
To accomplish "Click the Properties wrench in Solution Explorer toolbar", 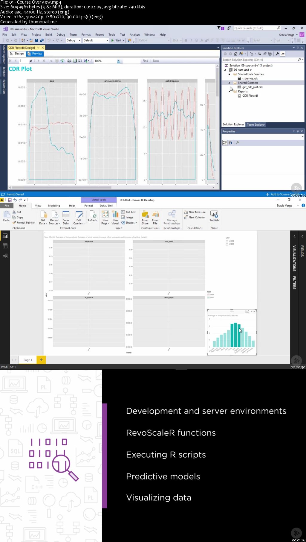I will [277, 54].
